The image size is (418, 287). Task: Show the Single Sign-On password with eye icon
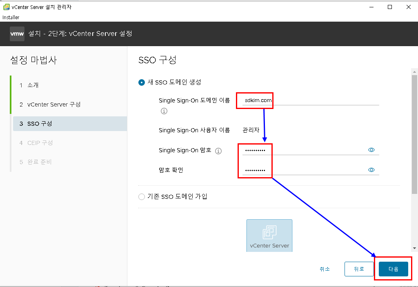click(x=371, y=150)
